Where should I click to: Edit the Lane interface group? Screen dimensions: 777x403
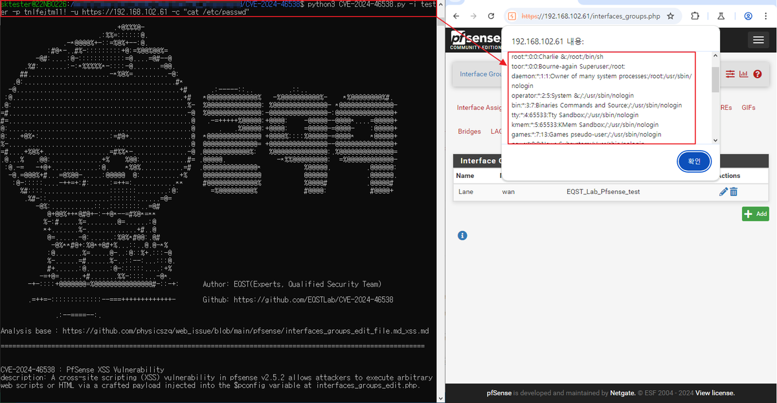(x=723, y=191)
